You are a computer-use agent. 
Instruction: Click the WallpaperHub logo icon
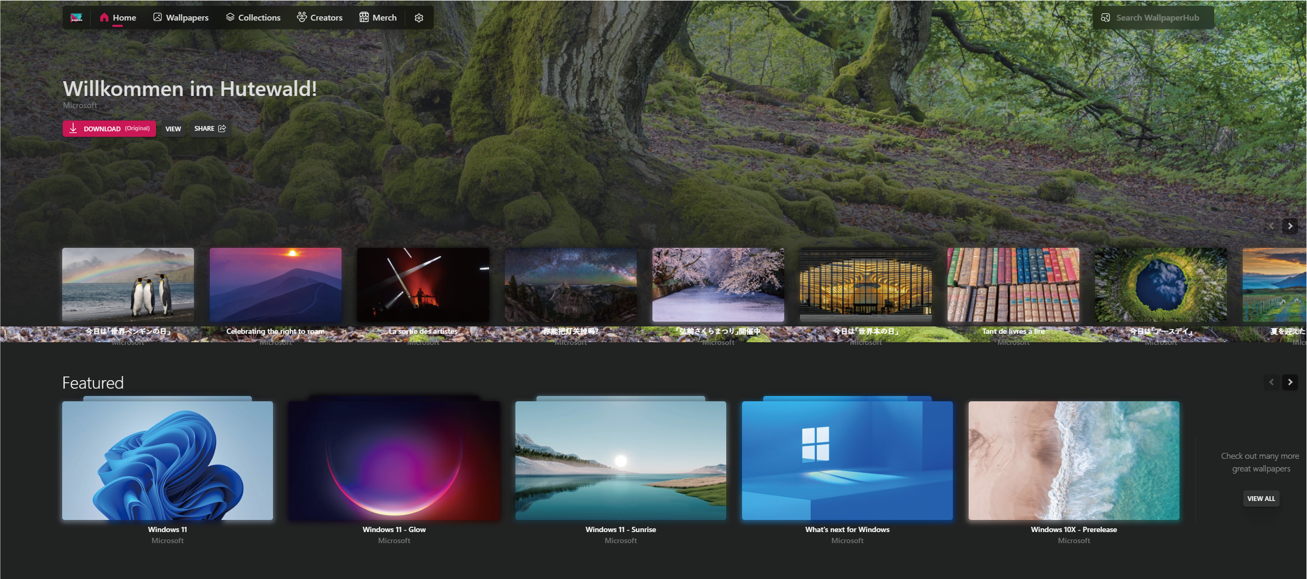pyautogui.click(x=76, y=17)
